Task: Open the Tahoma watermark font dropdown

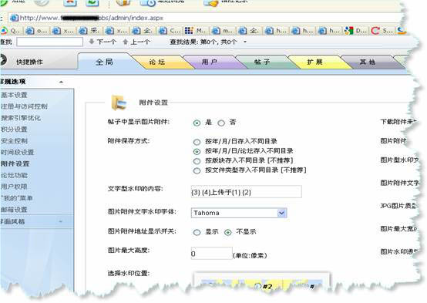Action: point(281,213)
